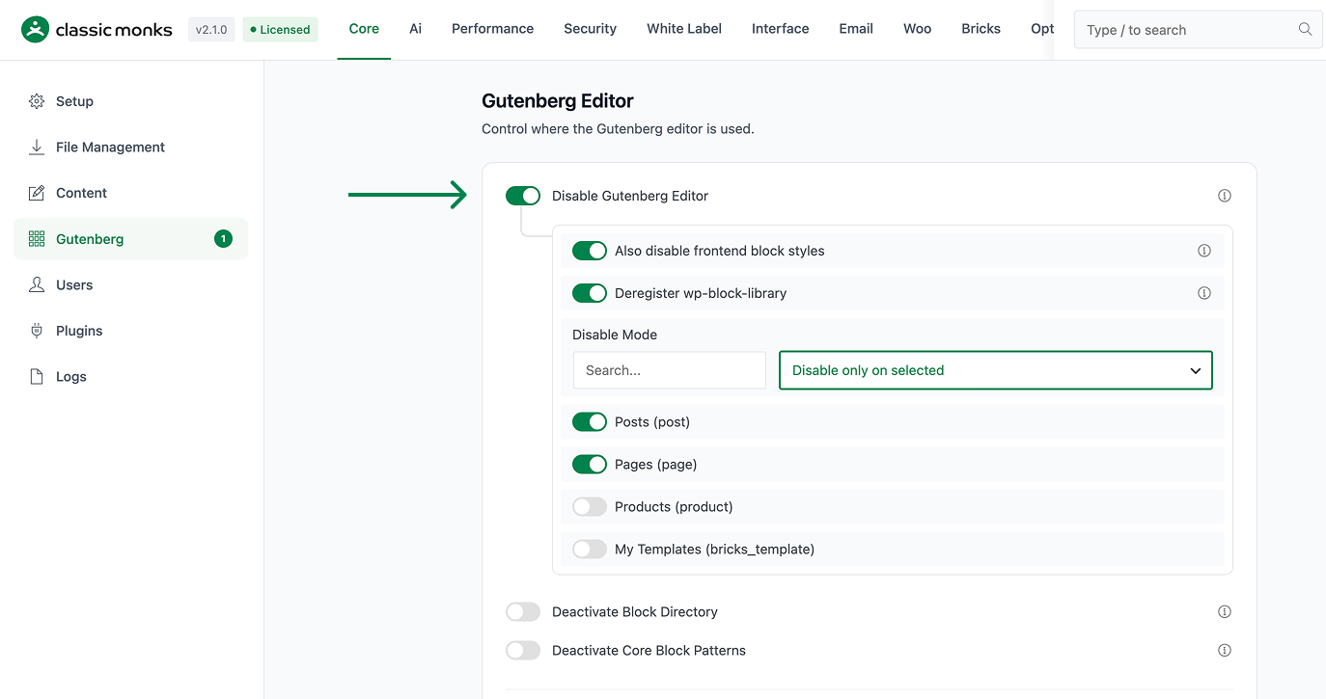Open Setup in the sidebar

(130, 101)
